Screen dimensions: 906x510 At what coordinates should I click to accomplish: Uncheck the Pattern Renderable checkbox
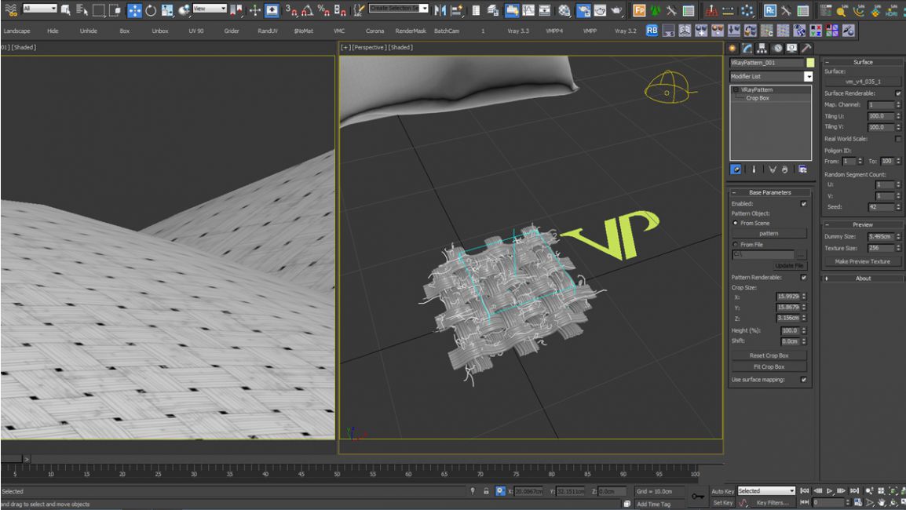(x=804, y=277)
